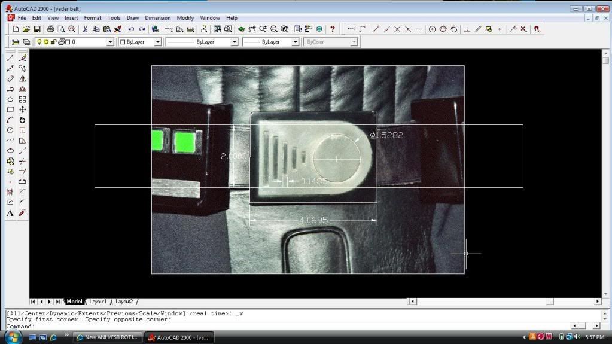Click the last-tab navigation arrow
This screenshot has height=344, width=612.
pos(58,302)
